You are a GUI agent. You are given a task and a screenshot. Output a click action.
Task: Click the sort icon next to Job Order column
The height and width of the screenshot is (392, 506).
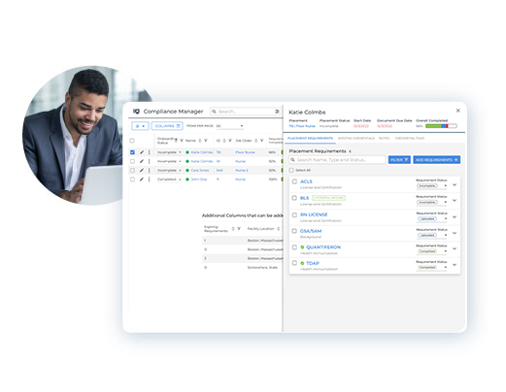point(255,141)
